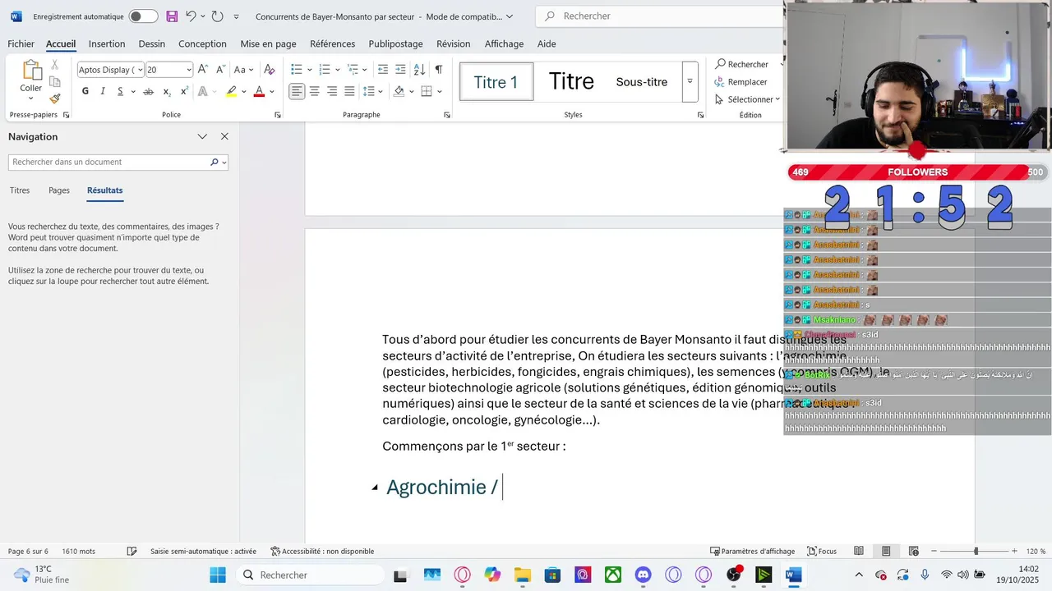Open the Sélectionner dropdown

point(747,99)
